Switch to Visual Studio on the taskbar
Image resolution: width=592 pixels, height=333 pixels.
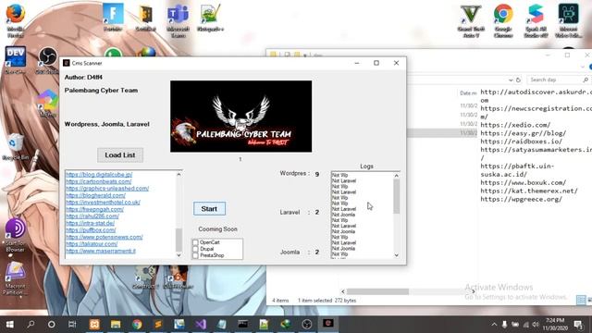click(x=201, y=325)
